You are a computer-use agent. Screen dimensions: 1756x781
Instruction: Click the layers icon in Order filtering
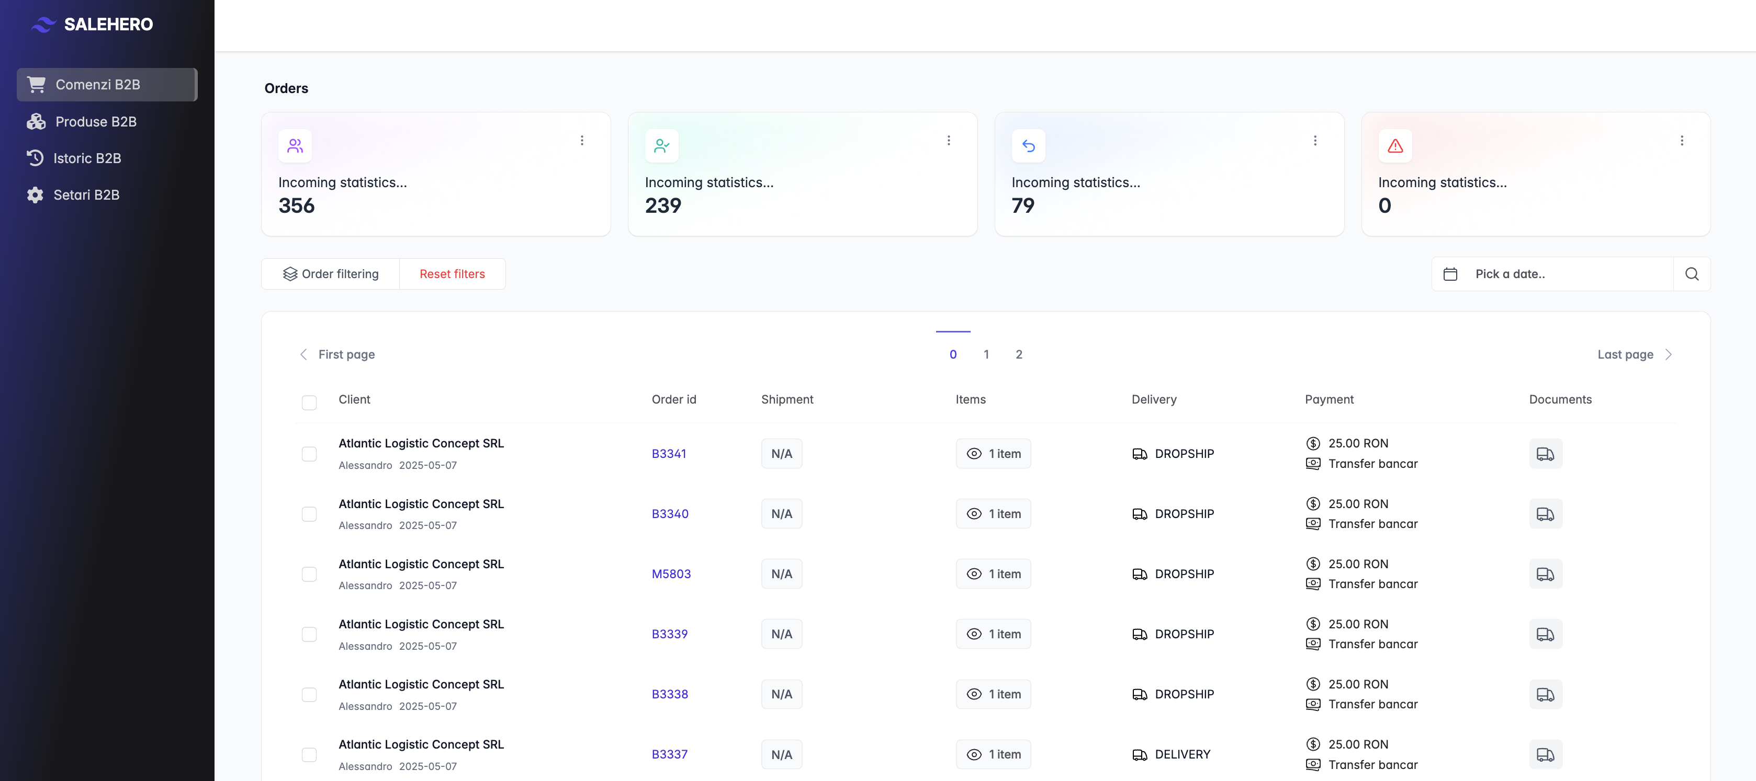pos(290,274)
